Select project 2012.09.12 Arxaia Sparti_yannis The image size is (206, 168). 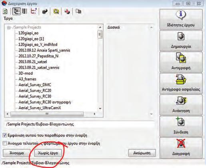click(44, 50)
